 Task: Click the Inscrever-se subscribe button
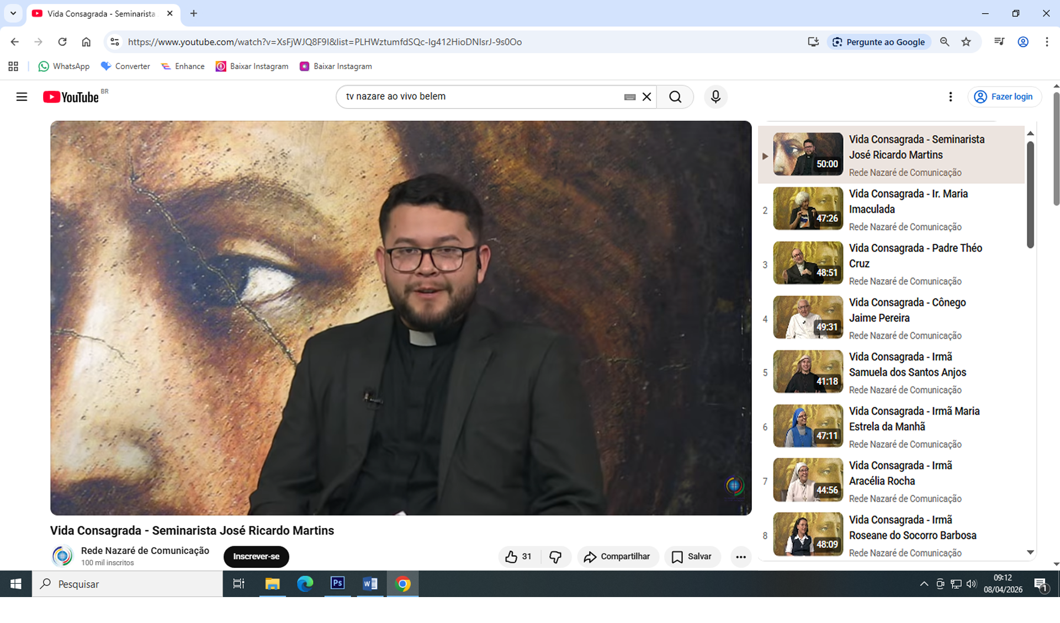pos(256,557)
